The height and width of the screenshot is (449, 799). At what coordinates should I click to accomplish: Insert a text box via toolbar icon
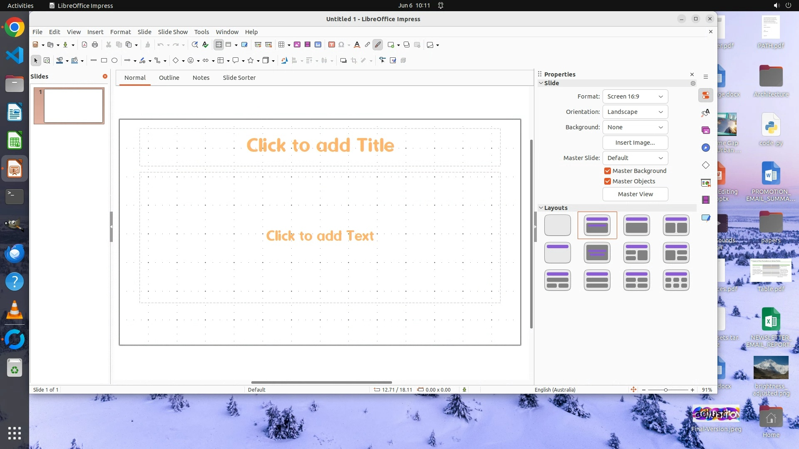tap(332, 45)
